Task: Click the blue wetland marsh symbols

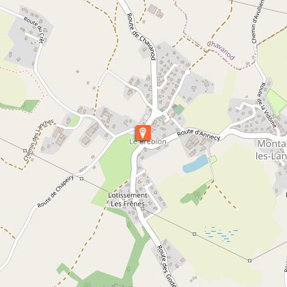Action: [x=221, y=234]
